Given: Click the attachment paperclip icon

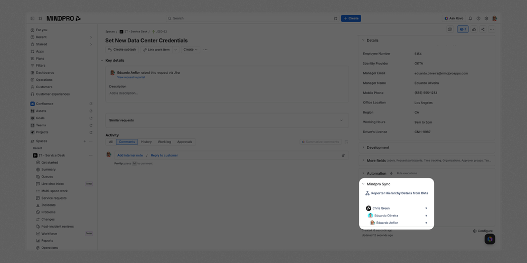Looking at the screenshot, I should 343,155.
